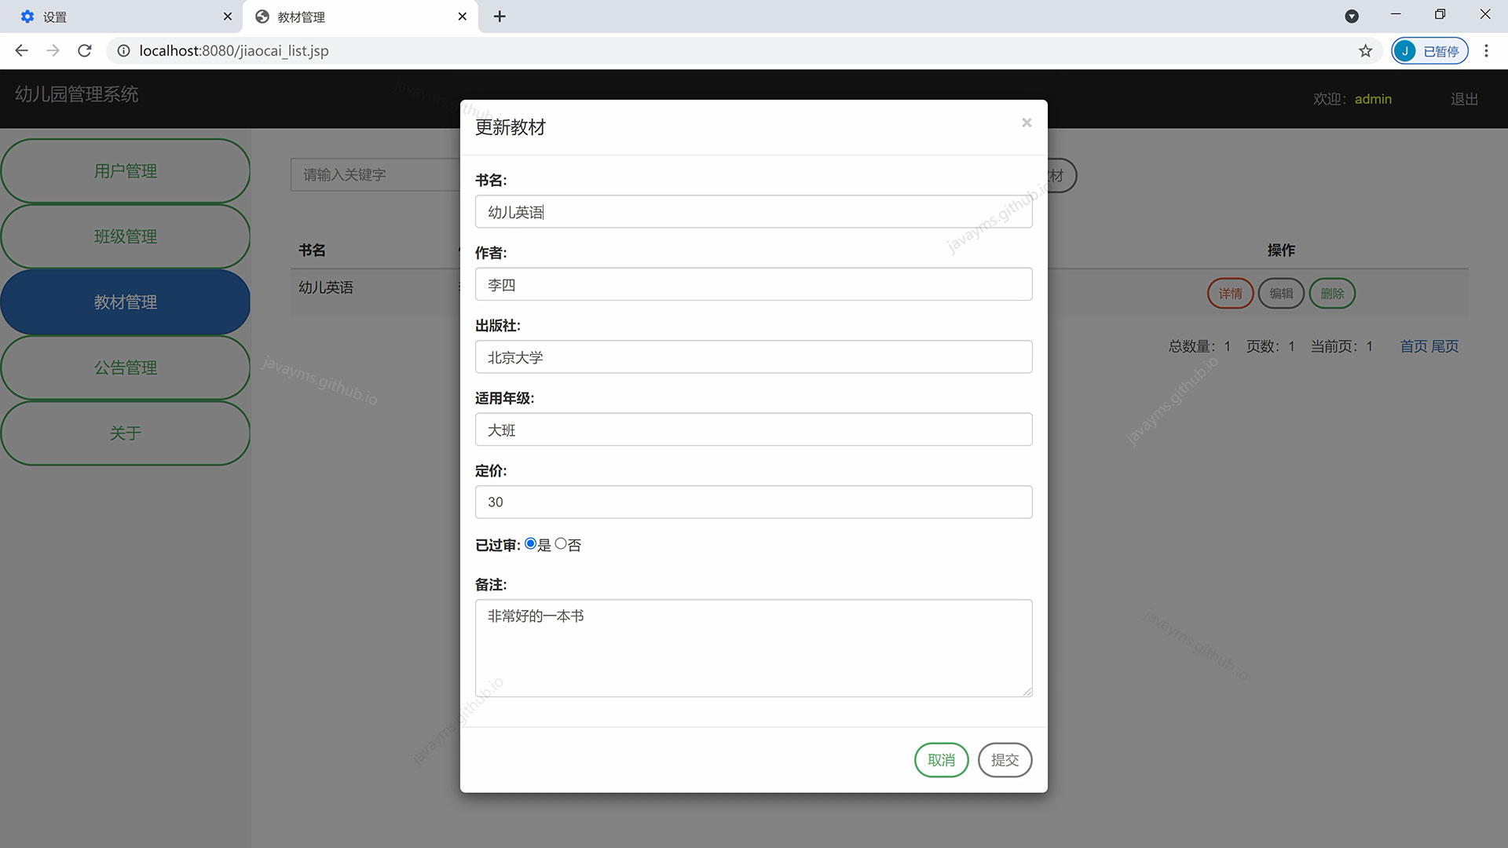Open tab search dropdown arrow
This screenshot has width=1508, height=848.
point(1351,16)
